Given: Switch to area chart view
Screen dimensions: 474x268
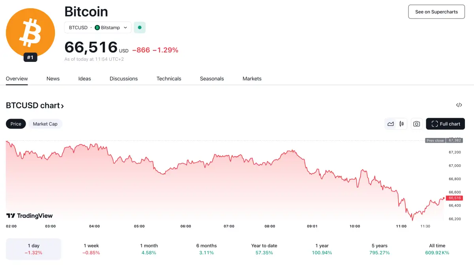Looking at the screenshot, I should pyautogui.click(x=391, y=124).
